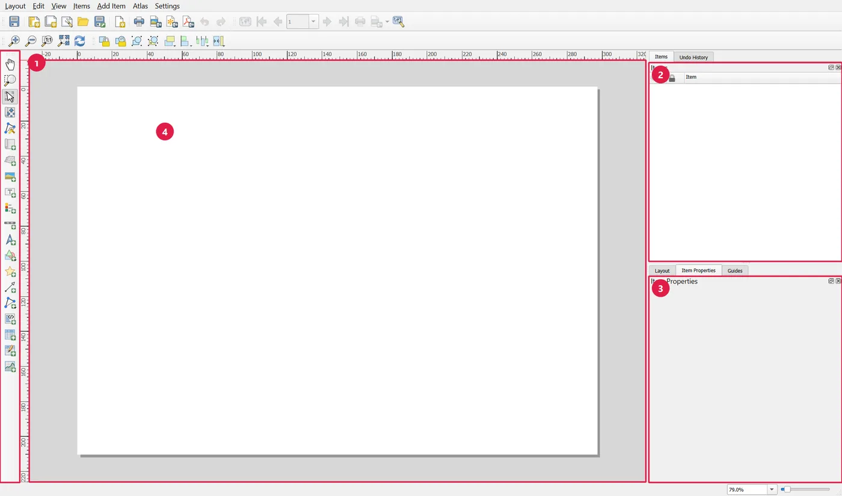This screenshot has height=496, width=842.
Task: Select the Zoom magnifier tool in left toolbar
Action: pyautogui.click(x=10, y=80)
